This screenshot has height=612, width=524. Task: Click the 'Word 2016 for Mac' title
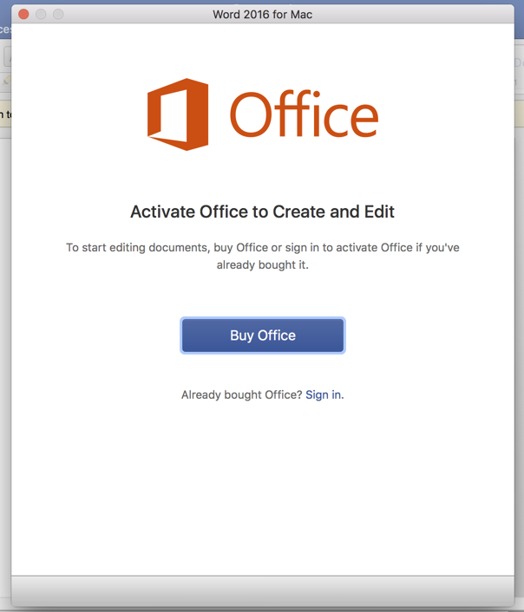point(263,14)
